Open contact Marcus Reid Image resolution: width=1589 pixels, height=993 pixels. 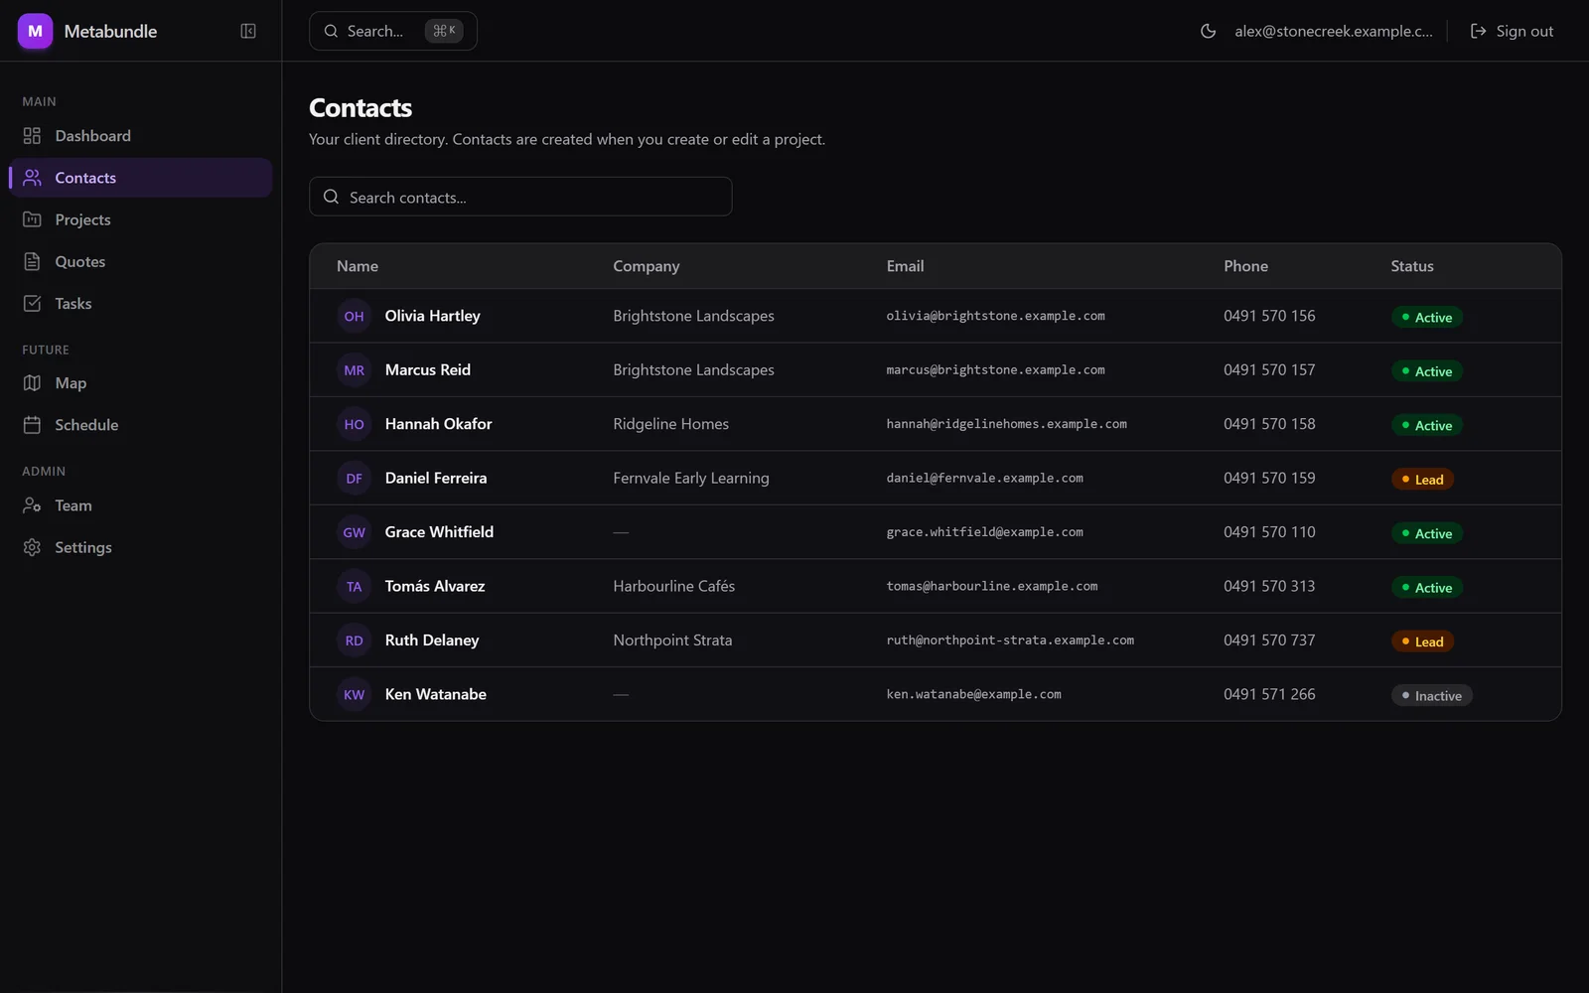[x=427, y=370]
